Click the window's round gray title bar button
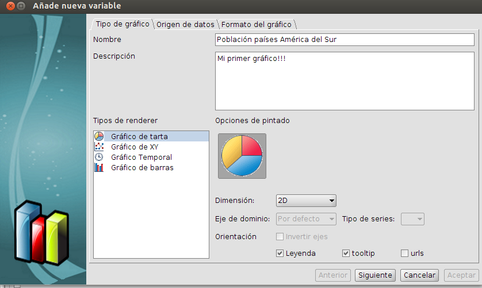Image resolution: width=482 pixels, height=288 pixels. tap(21, 6)
